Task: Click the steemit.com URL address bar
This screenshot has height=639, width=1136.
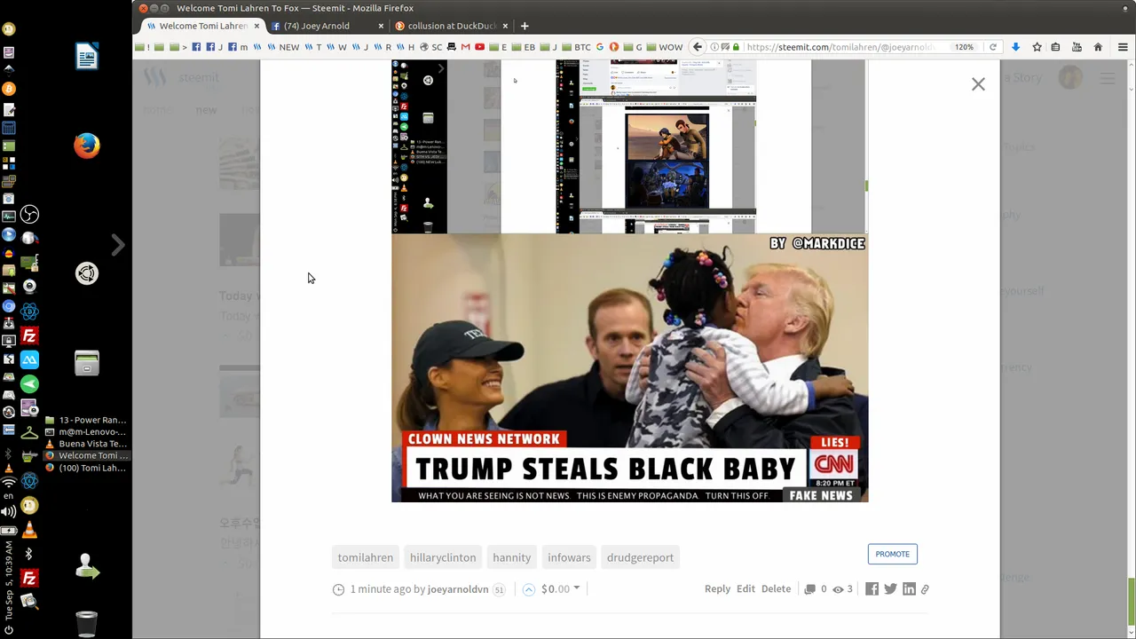Action: [839, 47]
